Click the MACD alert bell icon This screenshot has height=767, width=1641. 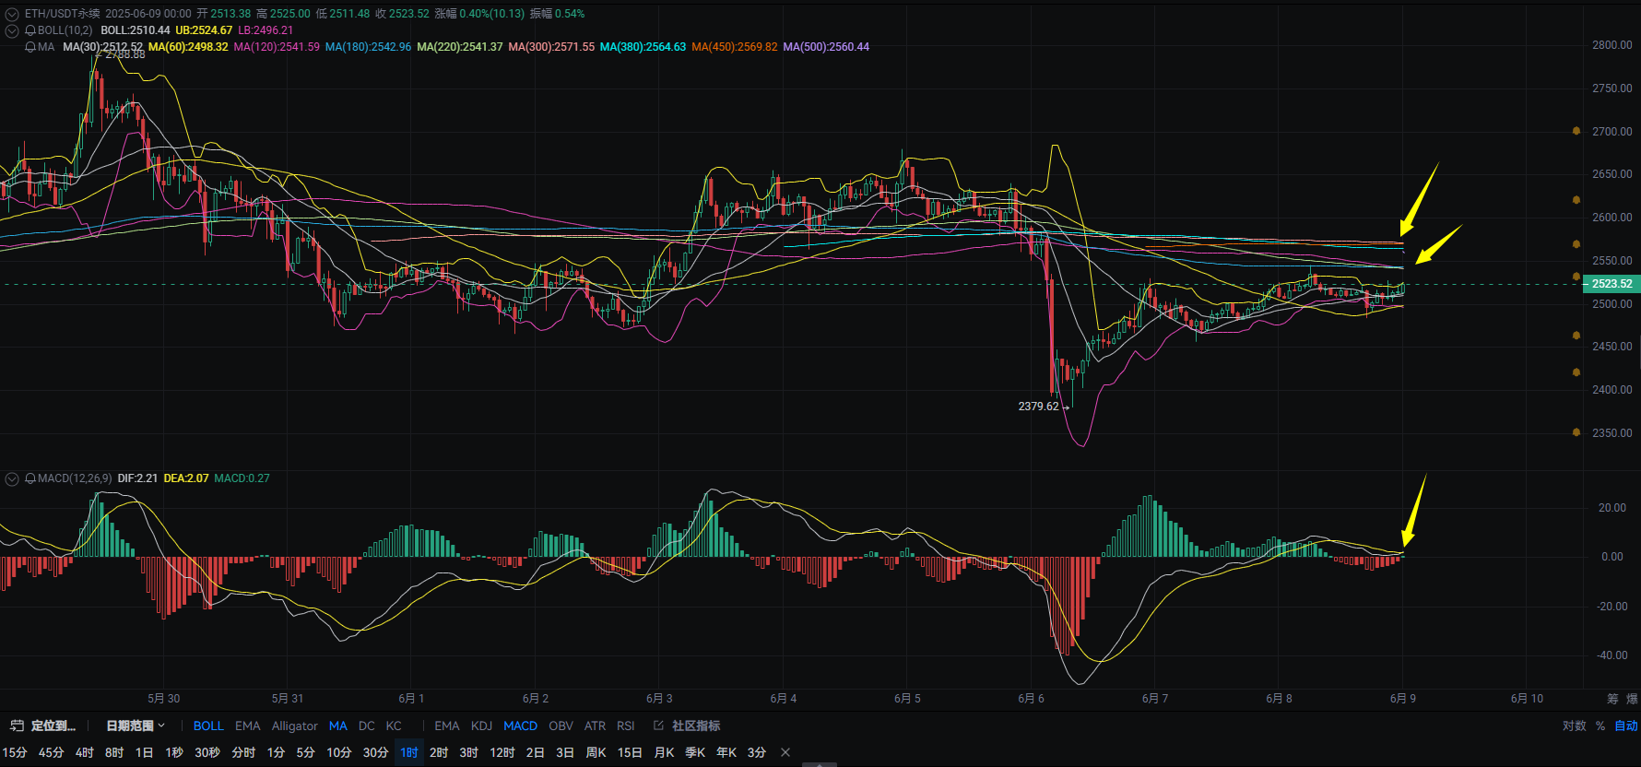[x=30, y=478]
